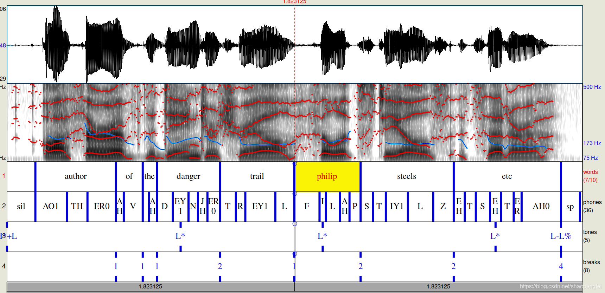The height and width of the screenshot is (293, 605).
Task: Select the 'etc' word interval
Action: 507,176
